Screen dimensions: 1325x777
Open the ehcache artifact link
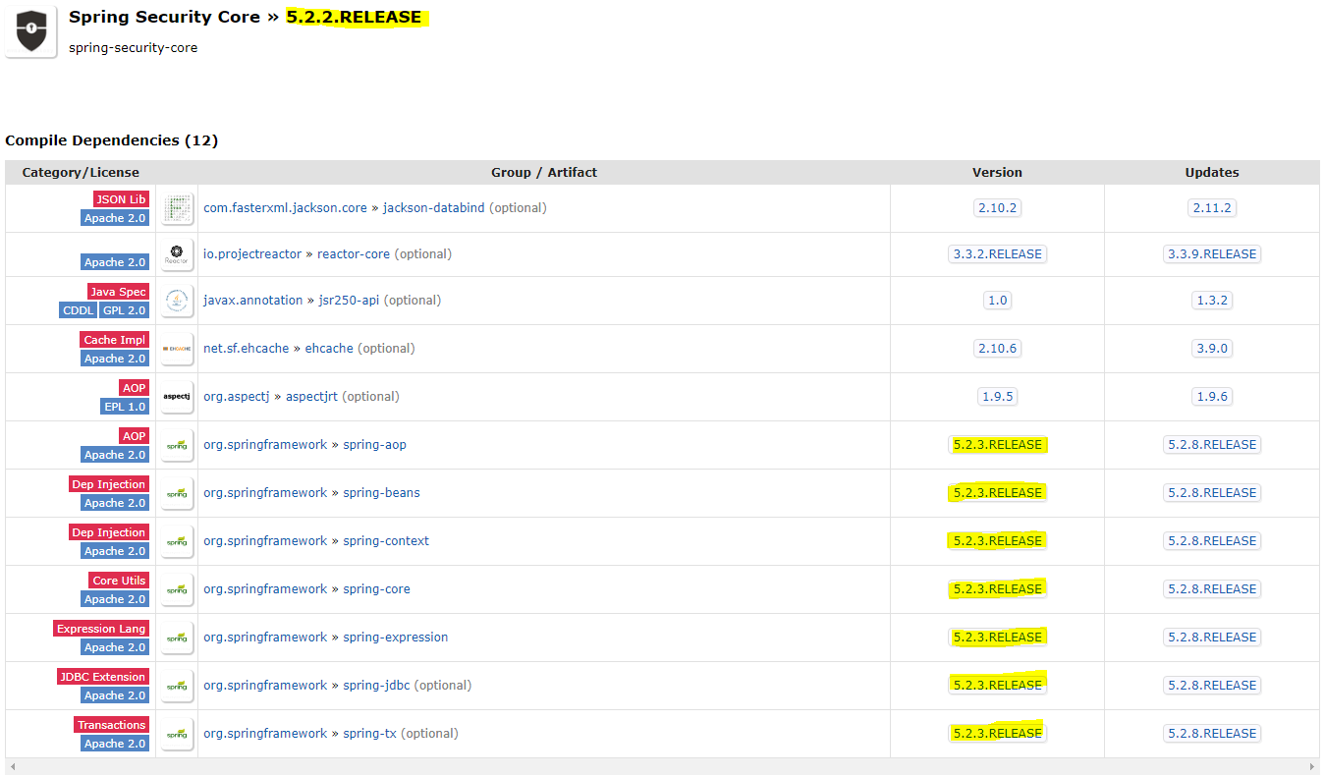click(x=329, y=349)
